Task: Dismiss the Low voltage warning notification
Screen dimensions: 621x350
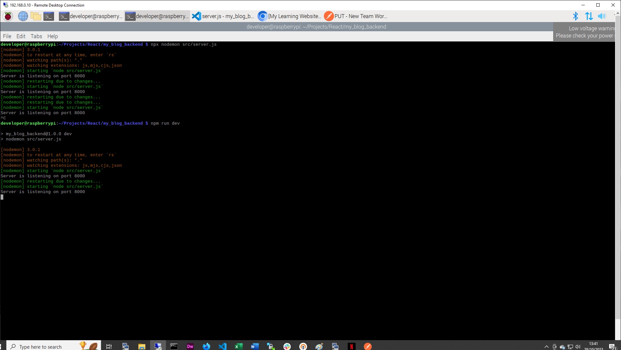Action: (x=584, y=32)
